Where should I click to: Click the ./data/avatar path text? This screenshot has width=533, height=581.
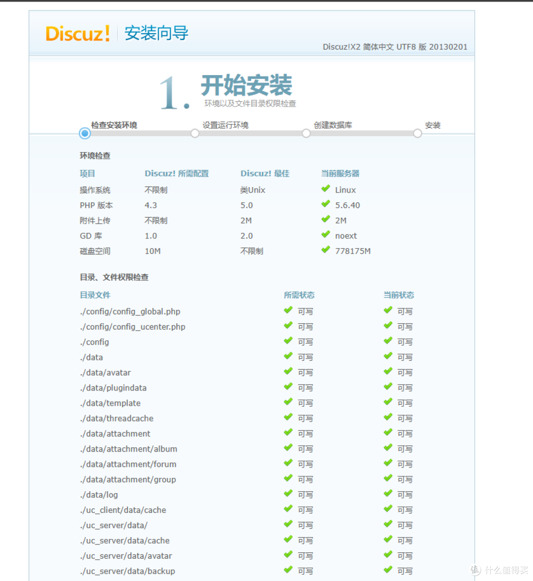[x=106, y=373]
